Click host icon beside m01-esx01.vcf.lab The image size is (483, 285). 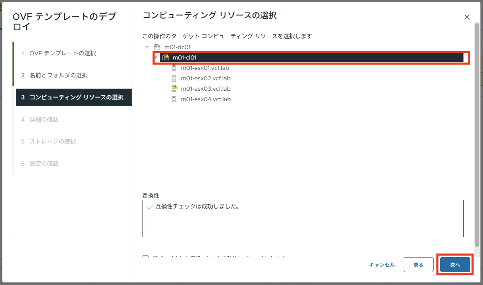174,68
